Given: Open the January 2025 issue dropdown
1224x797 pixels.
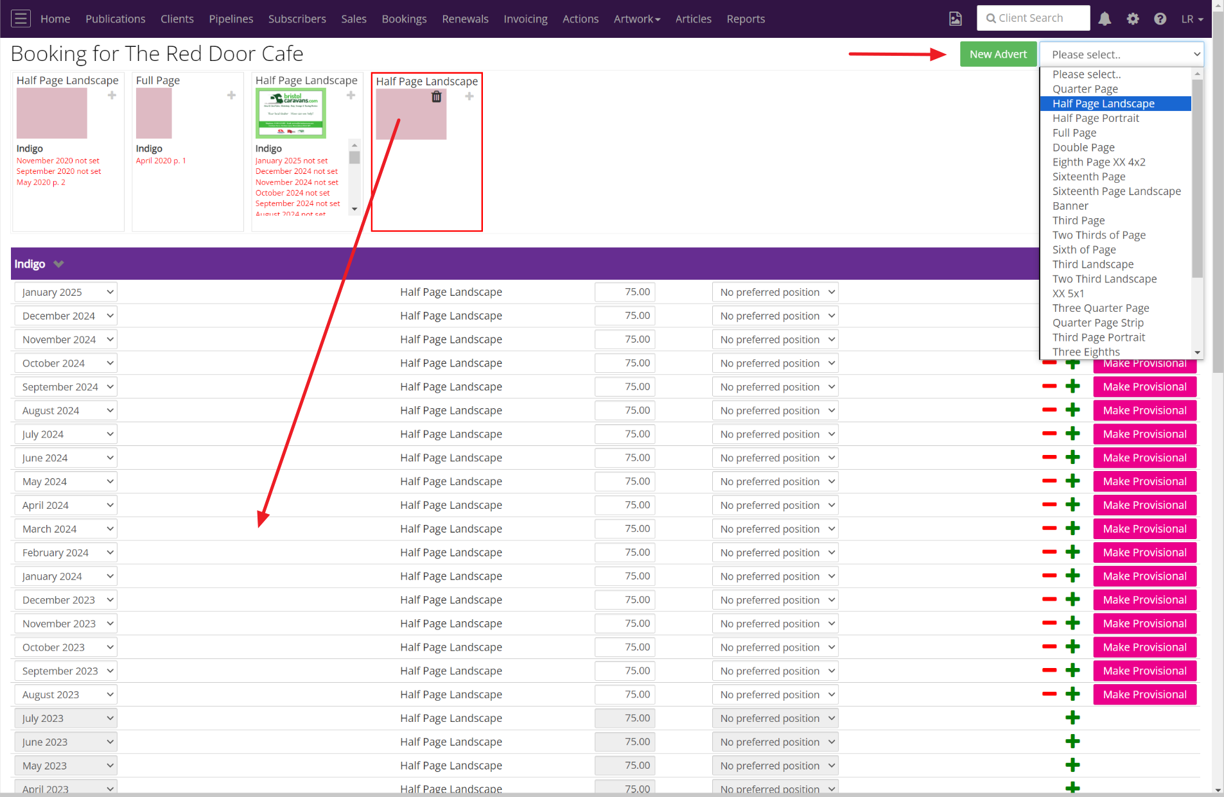Looking at the screenshot, I should [x=66, y=292].
